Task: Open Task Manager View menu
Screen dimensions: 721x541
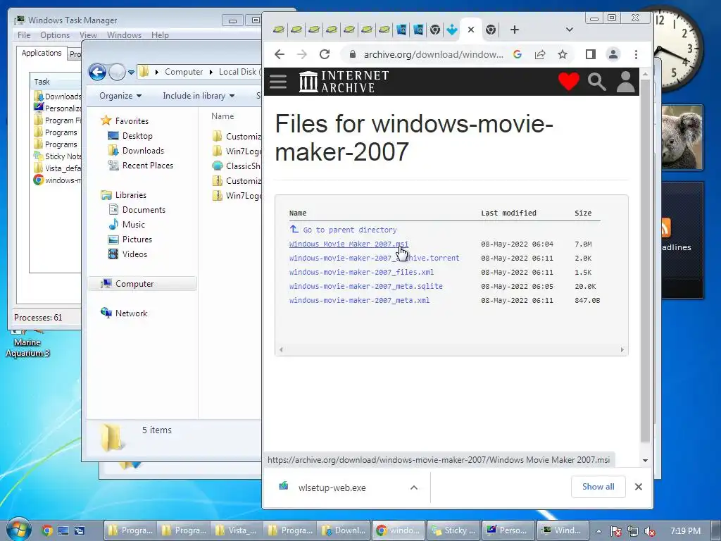Action: [x=88, y=35]
